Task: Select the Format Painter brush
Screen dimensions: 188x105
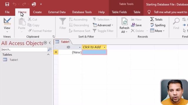Action: click(40, 31)
